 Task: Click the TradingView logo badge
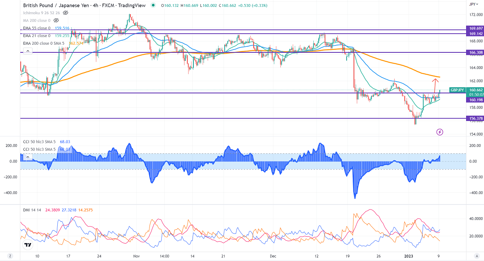28,245
